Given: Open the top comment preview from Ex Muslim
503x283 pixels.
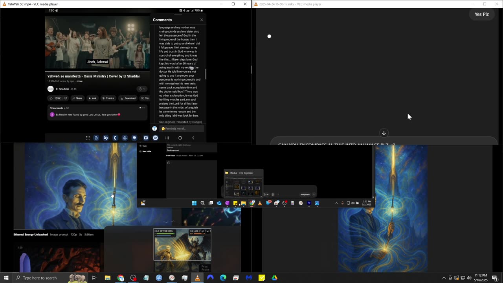Looking at the screenshot, I should [88, 115].
